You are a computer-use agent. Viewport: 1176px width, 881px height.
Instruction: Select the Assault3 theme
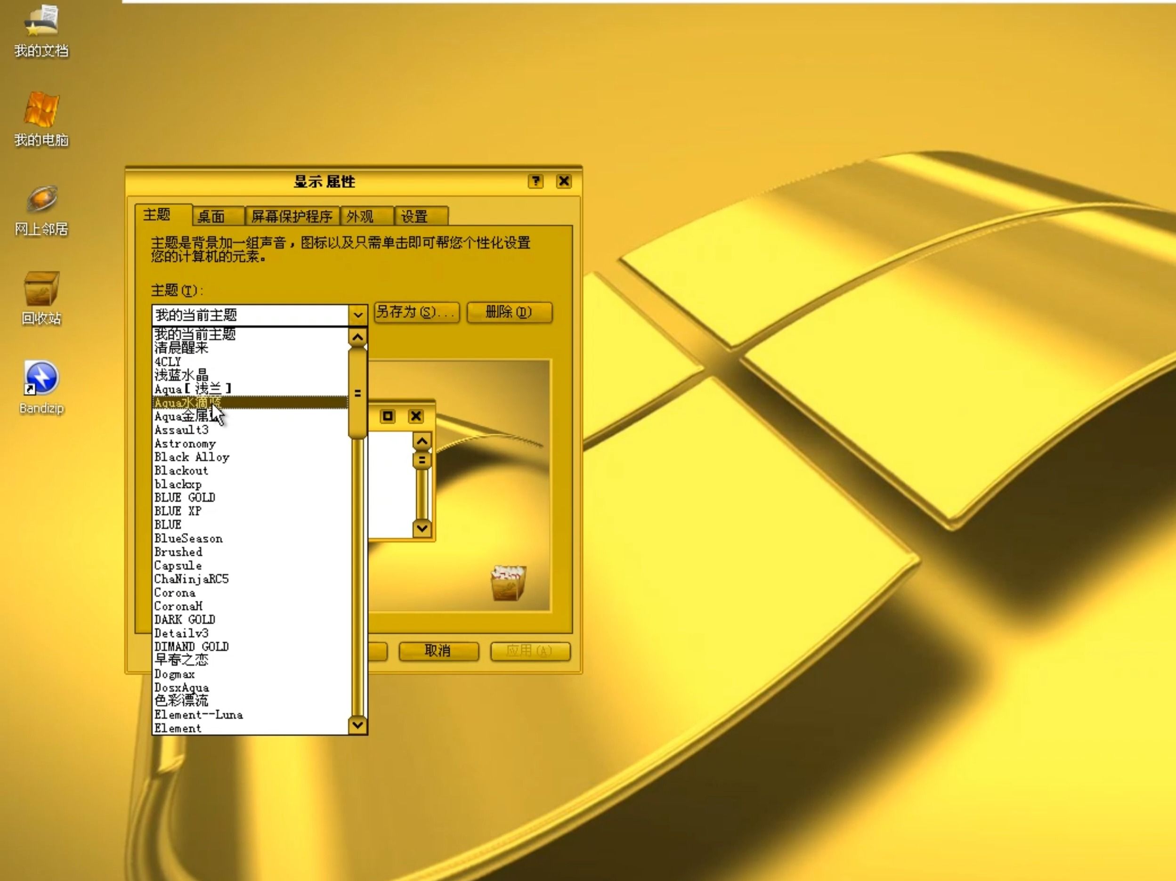[251, 429]
